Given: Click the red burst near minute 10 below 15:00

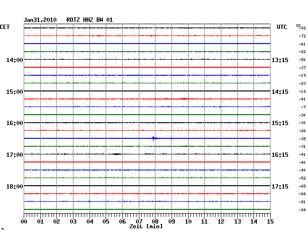Looking at the screenshot, I should click(x=184, y=99).
